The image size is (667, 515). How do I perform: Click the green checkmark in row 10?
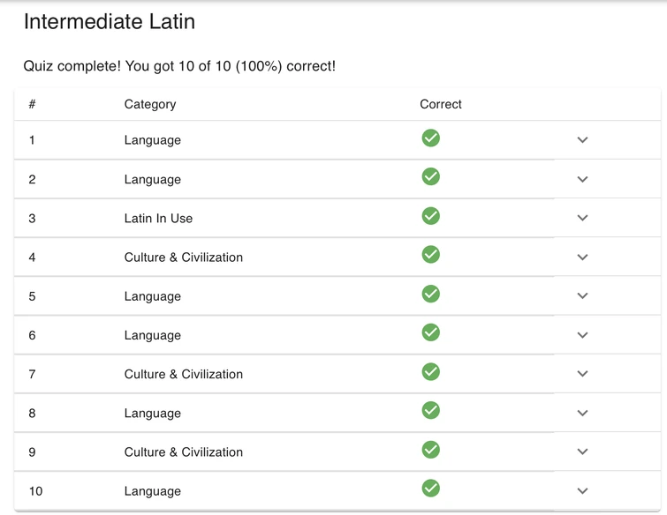tap(430, 489)
